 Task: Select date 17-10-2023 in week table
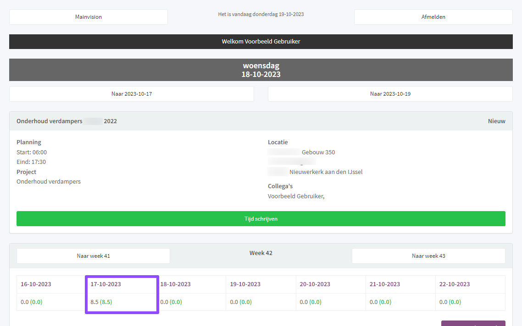[x=106, y=284]
